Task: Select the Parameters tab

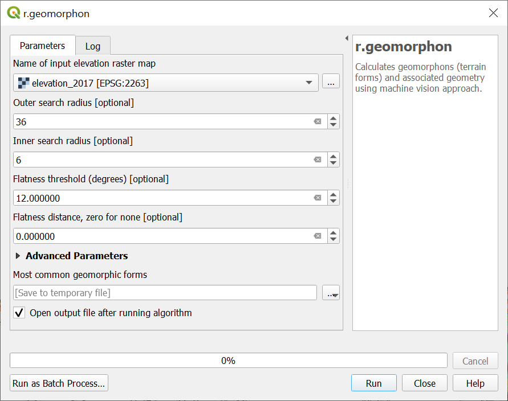Action: [x=42, y=46]
